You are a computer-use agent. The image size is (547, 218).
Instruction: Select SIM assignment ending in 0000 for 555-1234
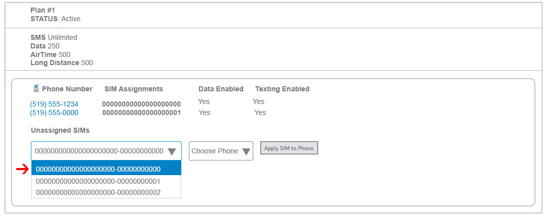tap(141, 104)
